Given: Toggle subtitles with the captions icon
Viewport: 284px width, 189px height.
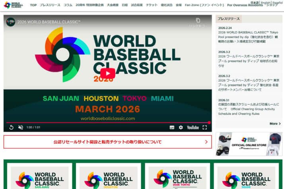Looking at the screenshot, I should [x=172, y=127].
